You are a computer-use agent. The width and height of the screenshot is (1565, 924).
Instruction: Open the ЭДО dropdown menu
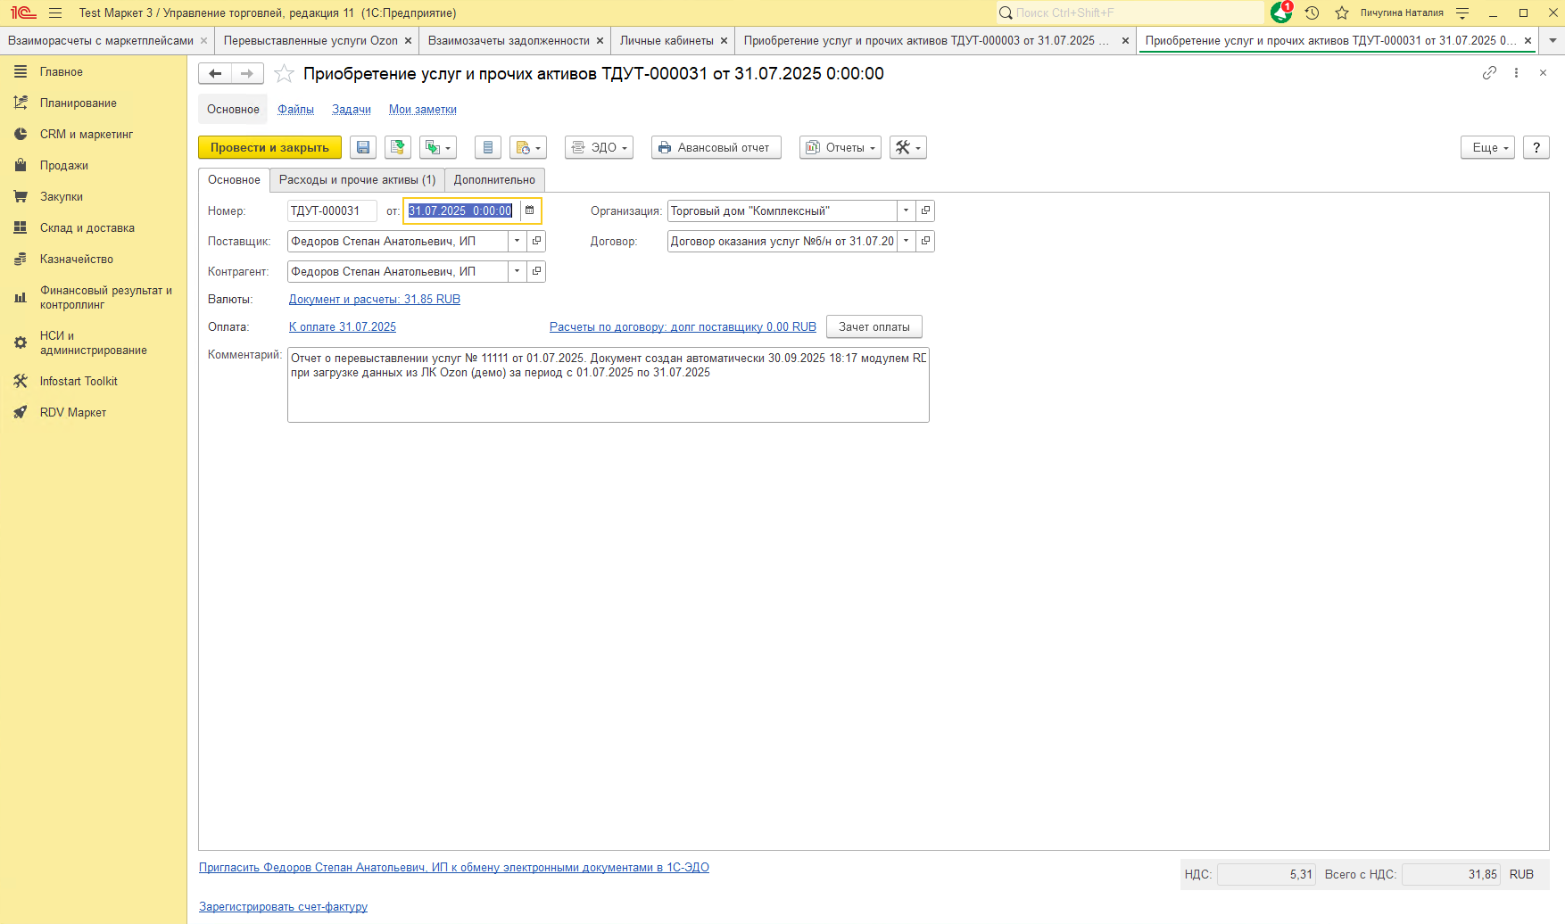pyautogui.click(x=600, y=148)
